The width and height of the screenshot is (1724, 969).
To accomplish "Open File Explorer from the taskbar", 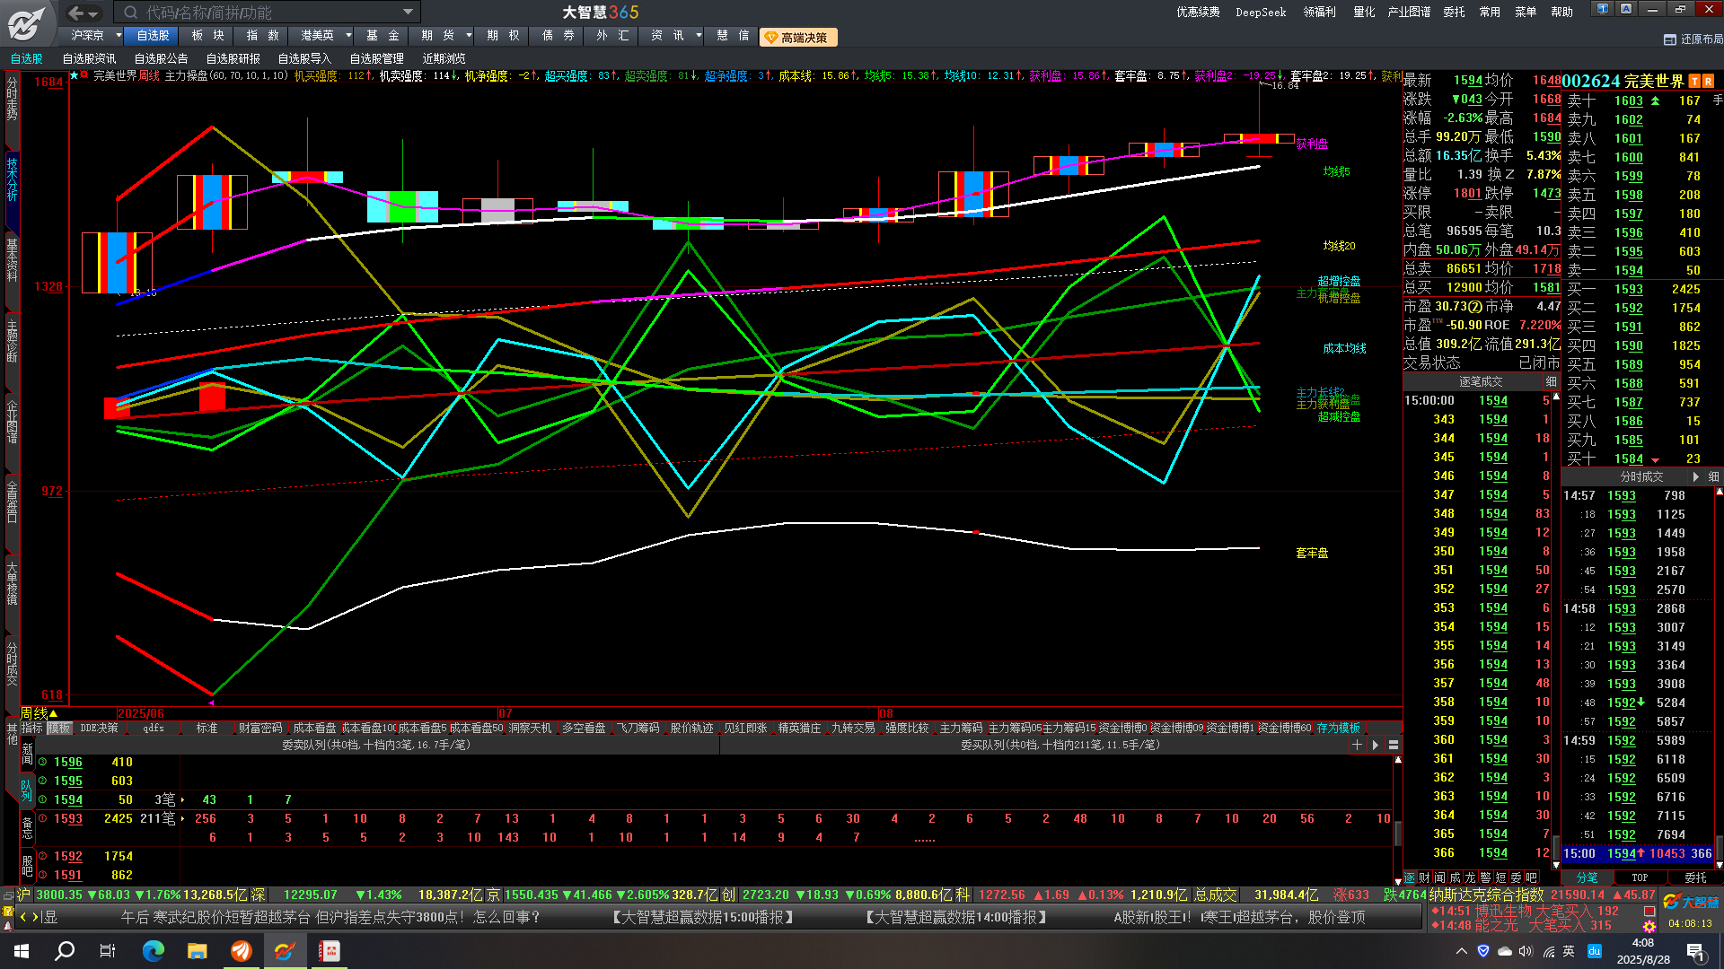I will 198,951.
